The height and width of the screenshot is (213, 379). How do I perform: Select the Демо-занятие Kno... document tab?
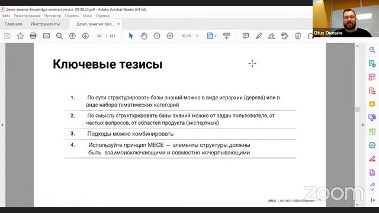pyautogui.click(x=95, y=24)
